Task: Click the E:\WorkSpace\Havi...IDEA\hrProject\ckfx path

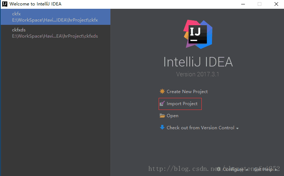Action: (55, 20)
